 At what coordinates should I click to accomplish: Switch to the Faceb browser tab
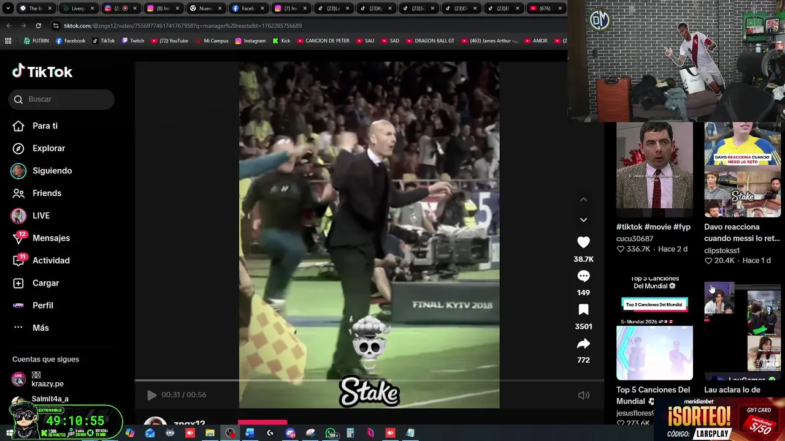248,9
